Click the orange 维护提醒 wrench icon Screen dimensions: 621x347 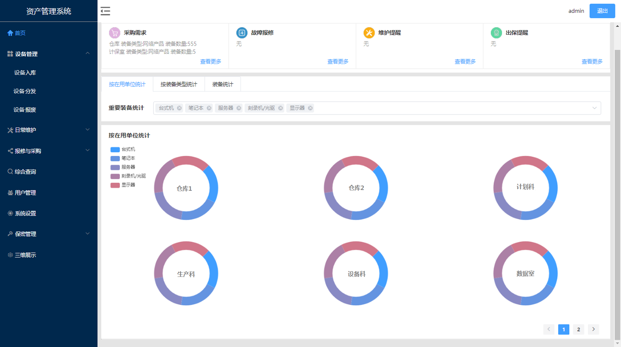[369, 33]
